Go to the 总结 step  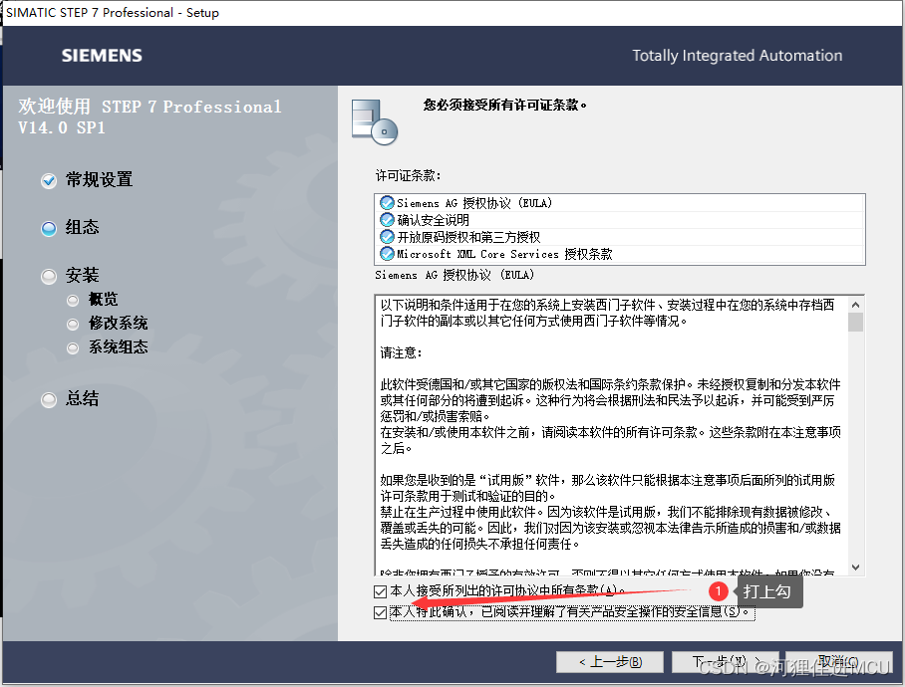click(82, 398)
